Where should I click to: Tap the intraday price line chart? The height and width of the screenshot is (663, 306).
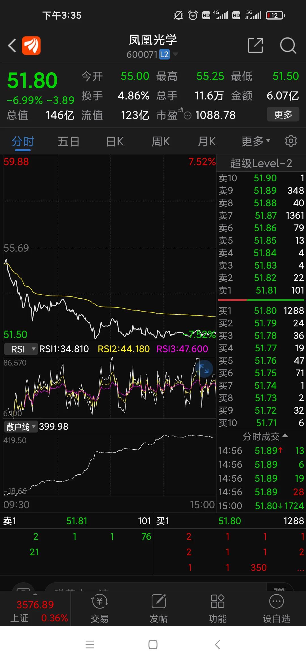coord(110,248)
